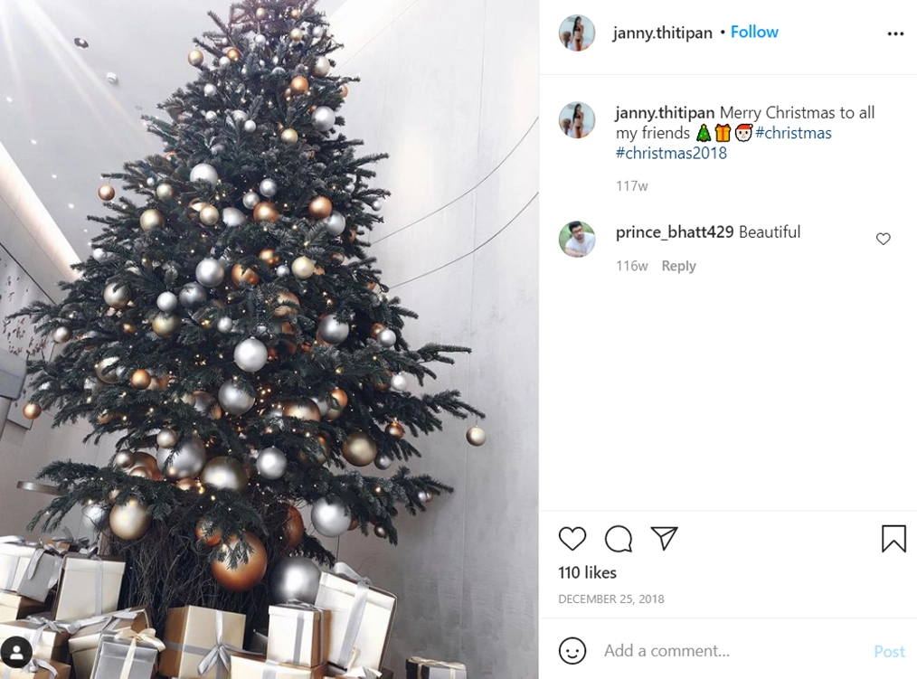Save post with the bookmark icon
This screenshot has width=917, height=679.
point(893,539)
